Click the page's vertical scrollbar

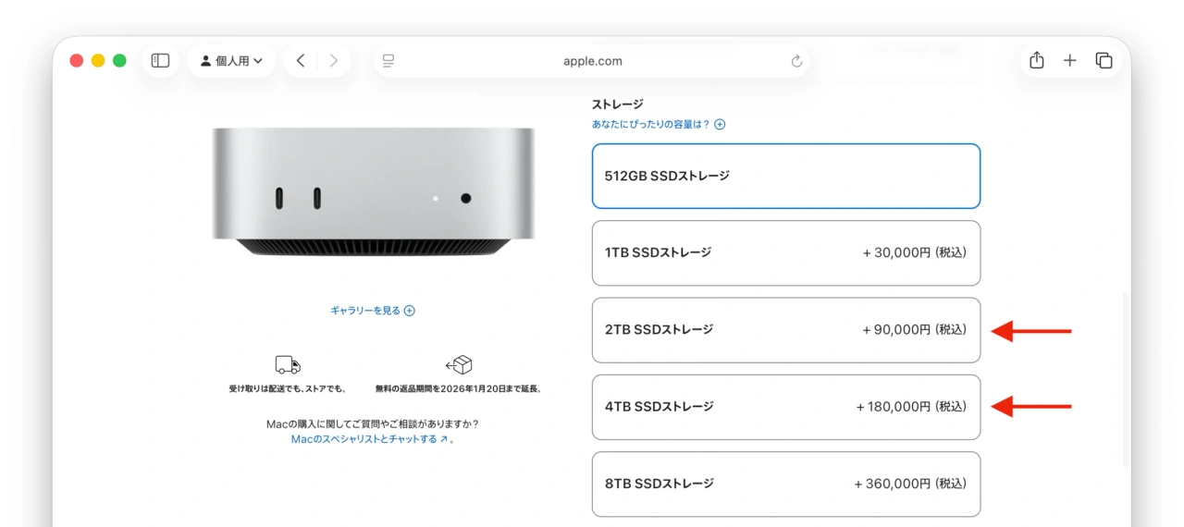[x=1125, y=379]
